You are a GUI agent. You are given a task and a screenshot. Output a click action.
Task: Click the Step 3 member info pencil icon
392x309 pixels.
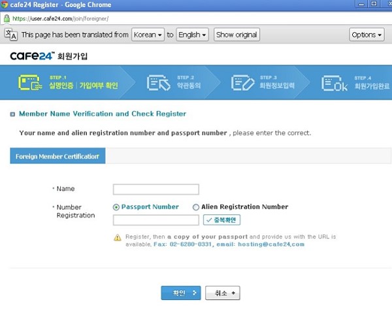coord(243,82)
